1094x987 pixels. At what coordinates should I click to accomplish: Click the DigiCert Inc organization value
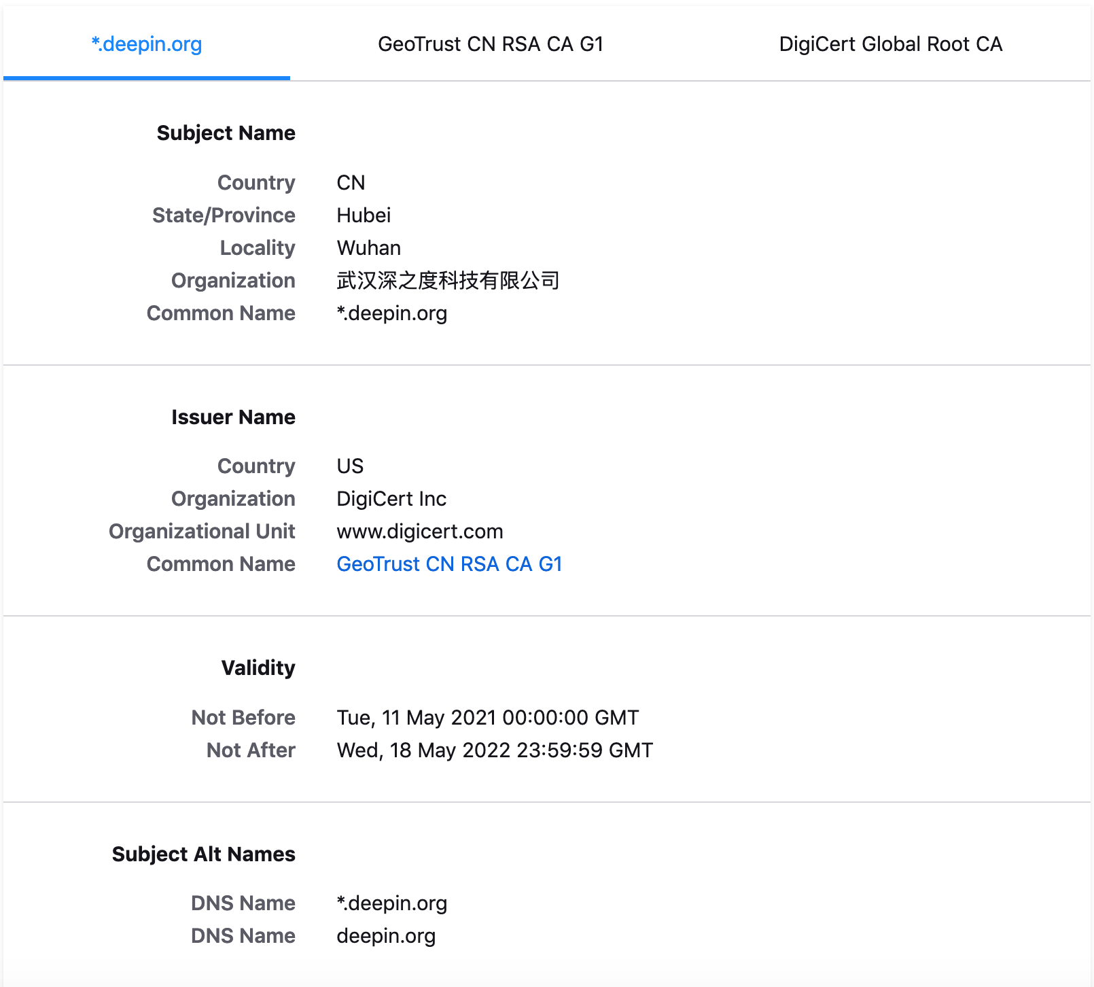coord(391,499)
